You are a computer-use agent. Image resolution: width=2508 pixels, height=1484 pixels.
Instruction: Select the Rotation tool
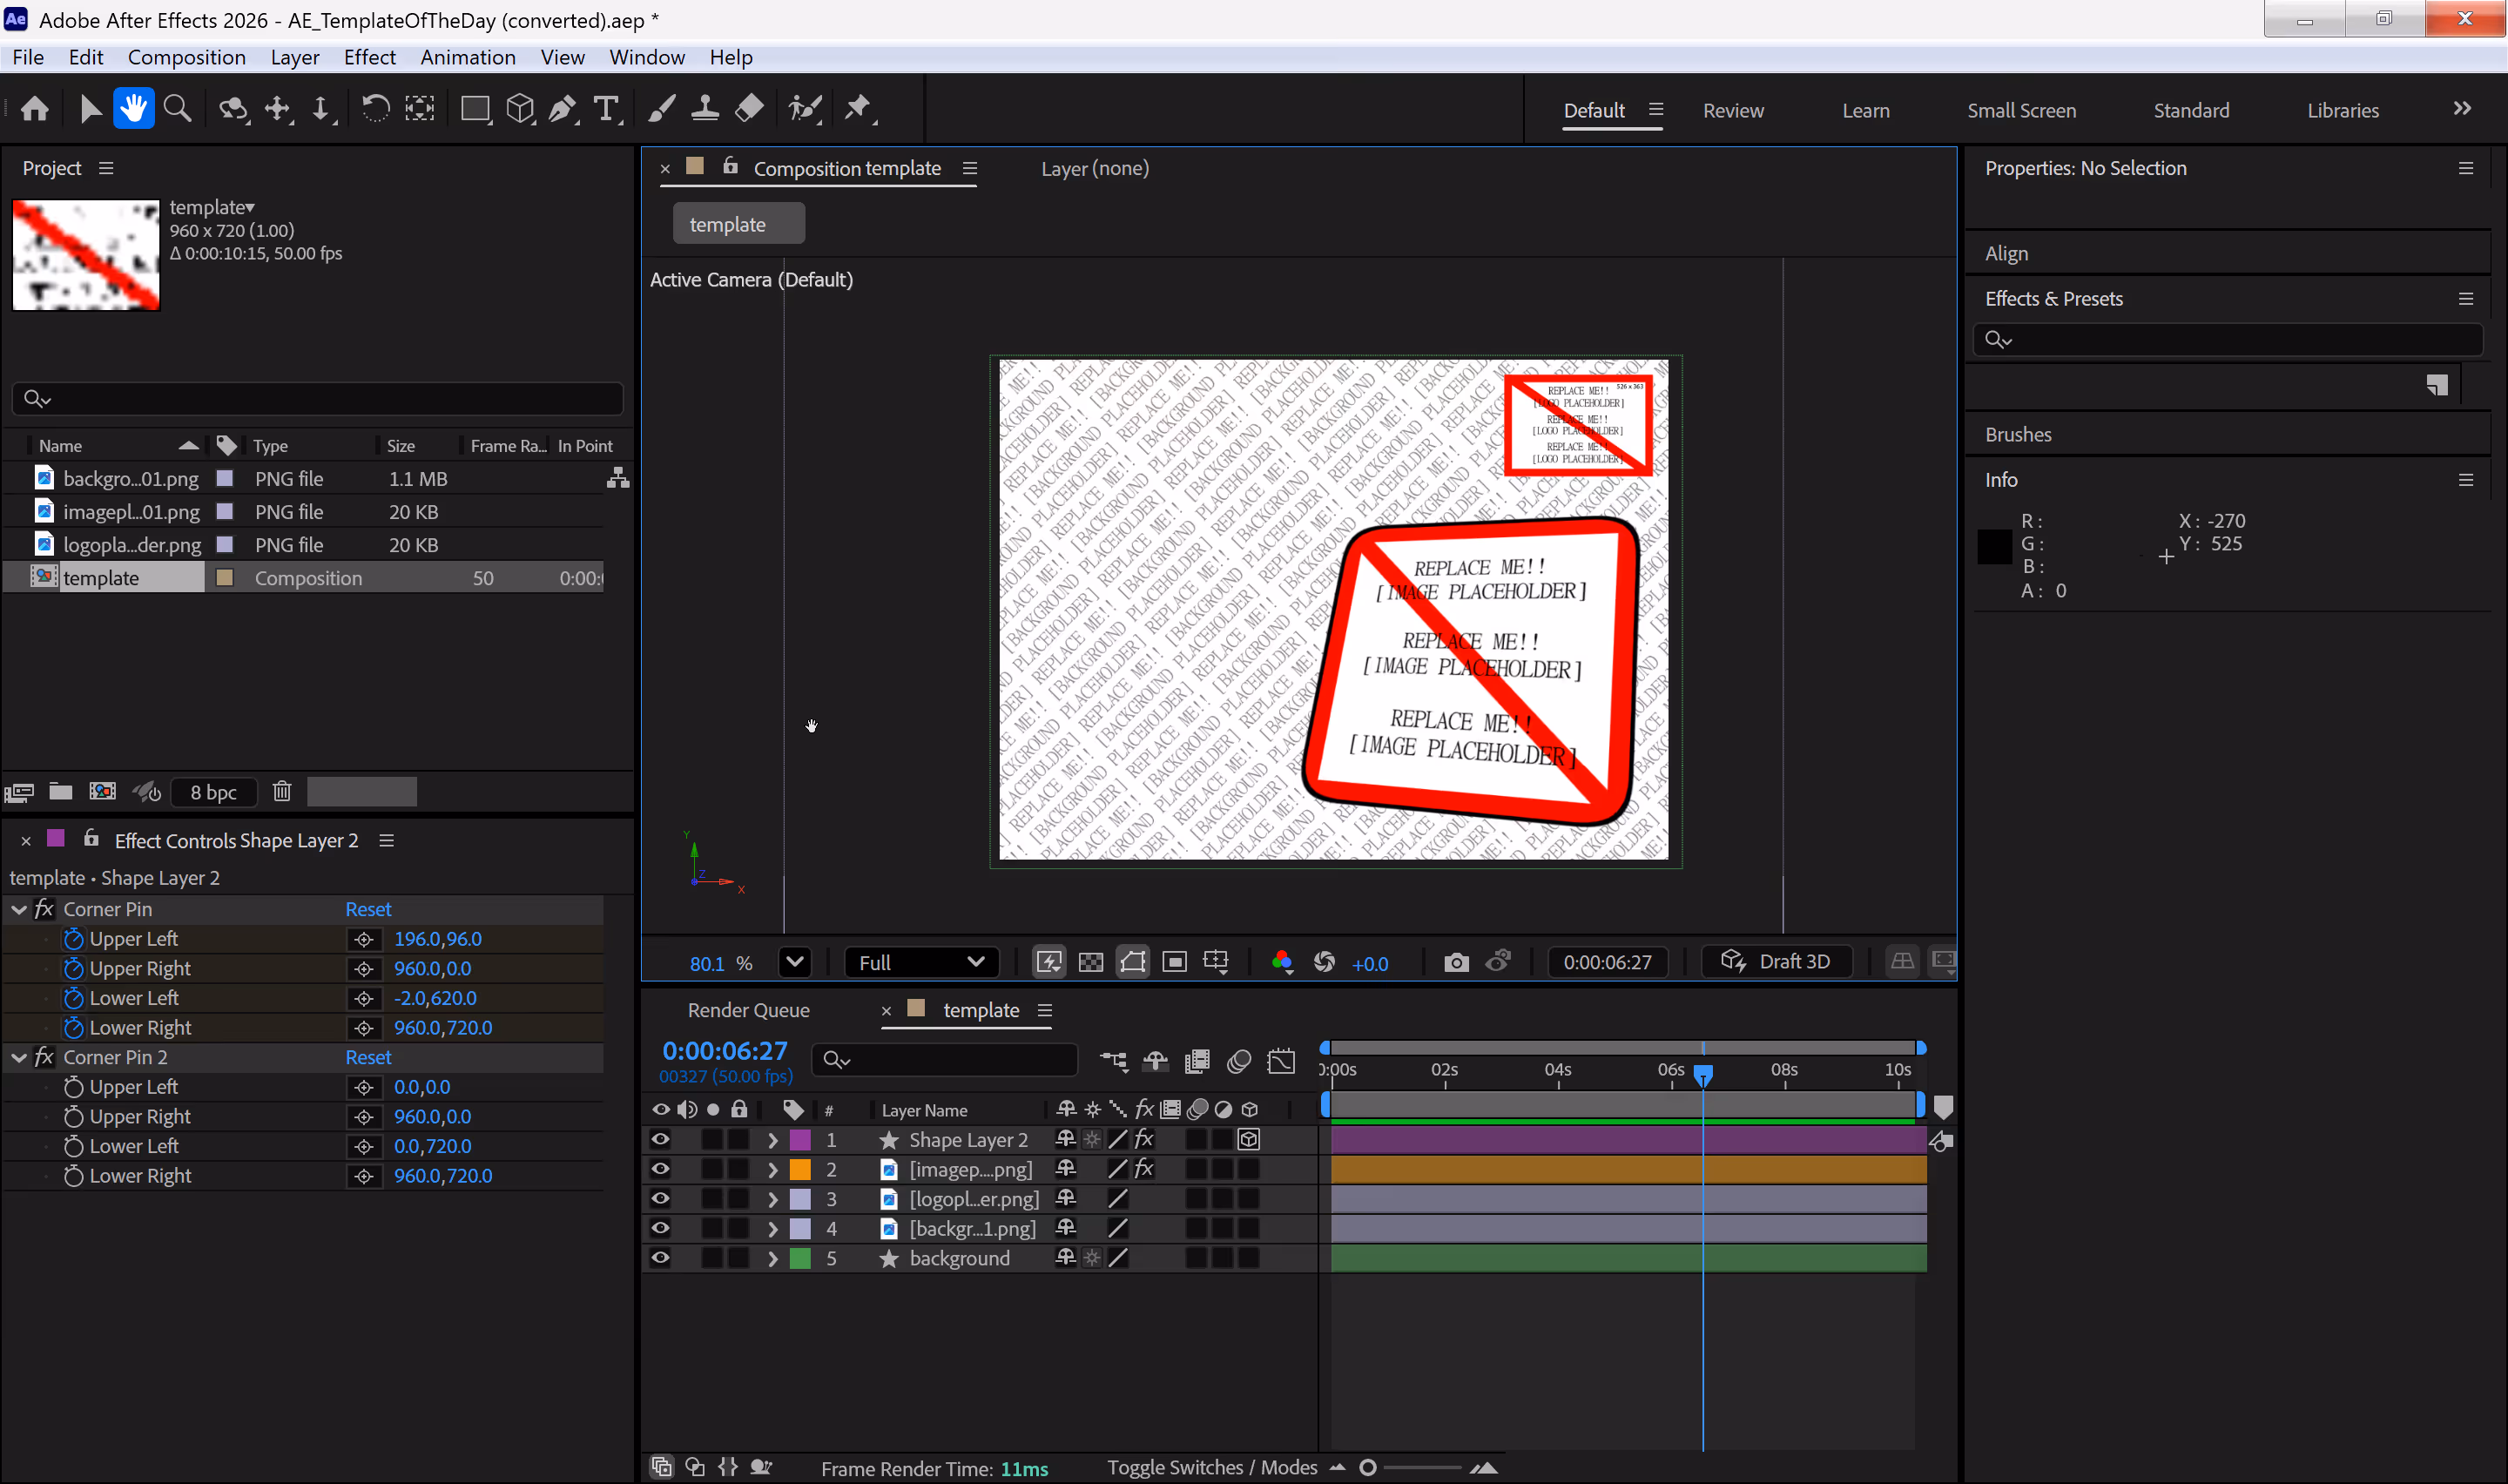pos(374,108)
